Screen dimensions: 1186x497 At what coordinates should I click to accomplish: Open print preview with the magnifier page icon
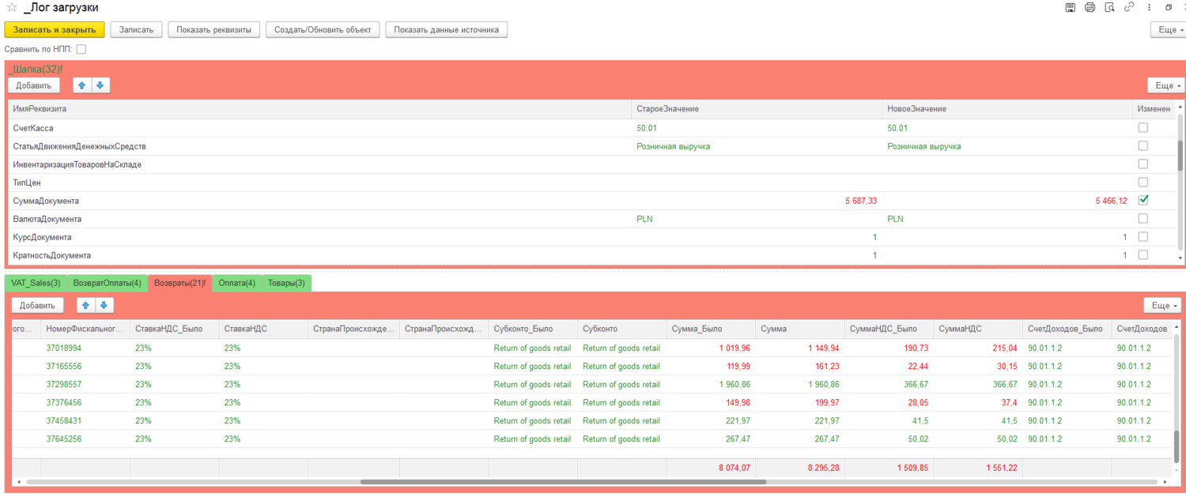point(1109,8)
